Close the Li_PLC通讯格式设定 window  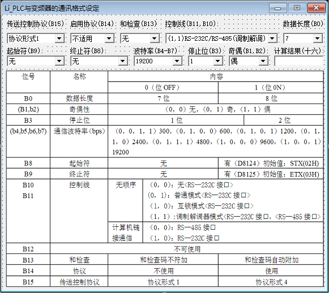point(316,8)
